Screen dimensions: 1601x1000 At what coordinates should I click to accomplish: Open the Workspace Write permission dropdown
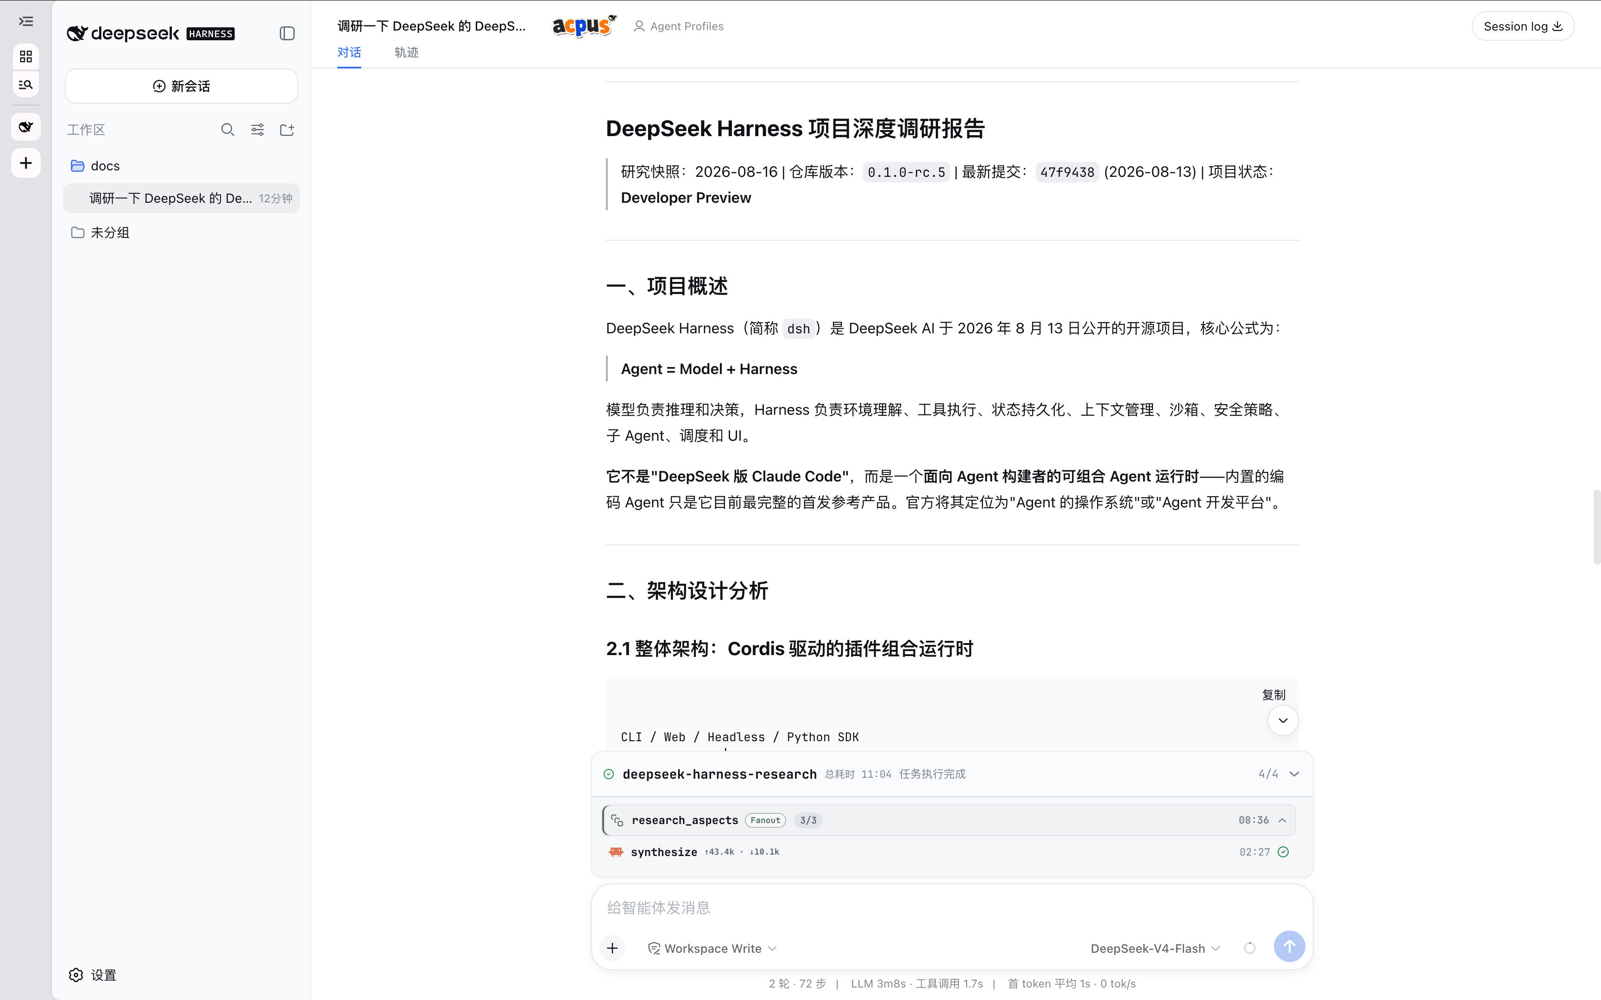click(x=712, y=949)
